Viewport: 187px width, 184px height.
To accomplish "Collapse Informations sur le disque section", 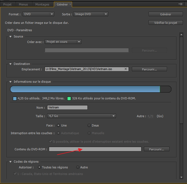I will tap(10, 82).
